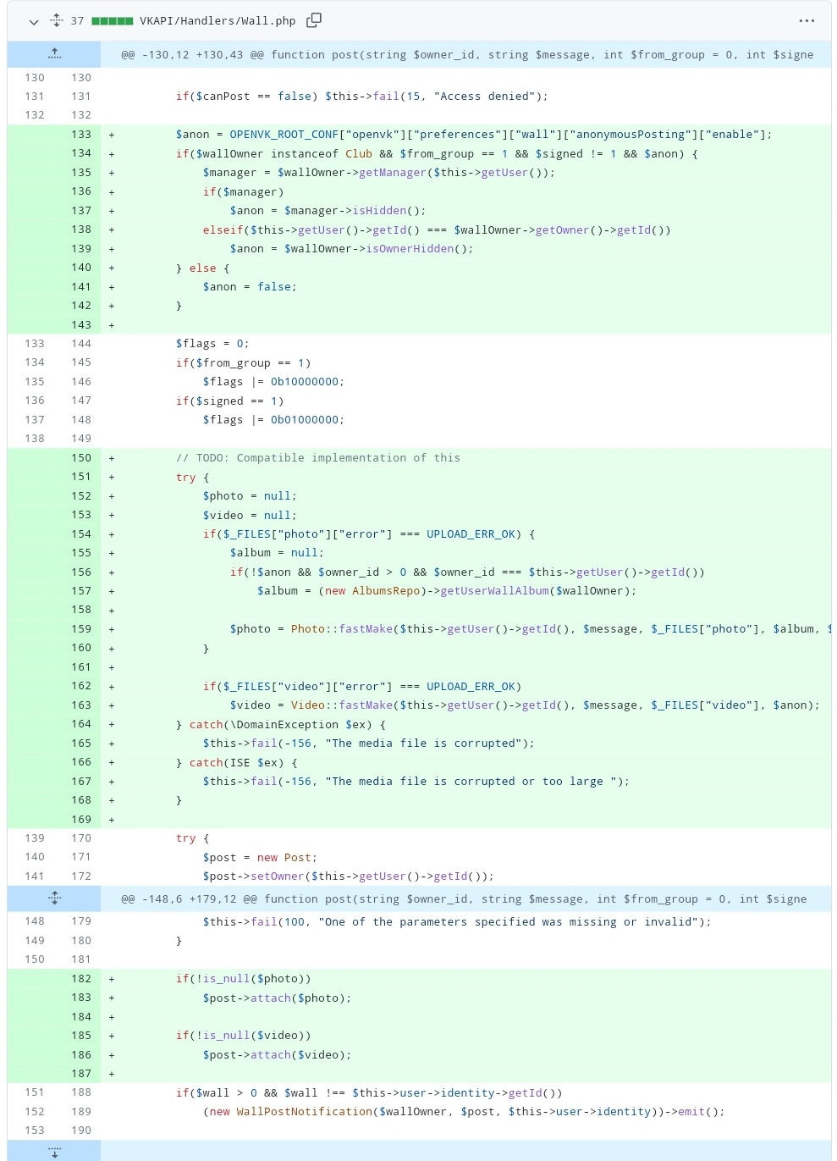Select line number 135 of the getManager call

point(81,172)
